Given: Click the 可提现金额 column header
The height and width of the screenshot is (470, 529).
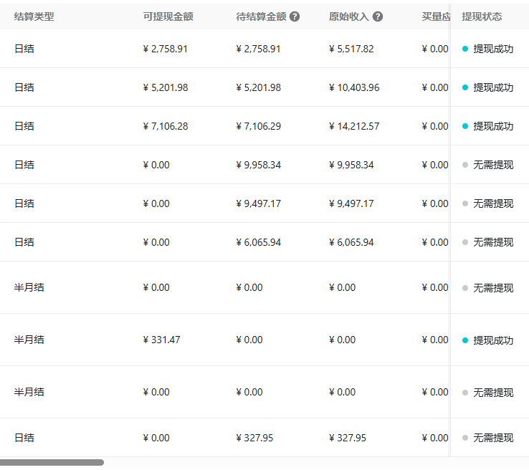Looking at the screenshot, I should coord(168,16).
